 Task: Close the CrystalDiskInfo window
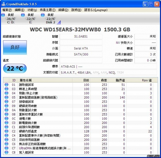coord(157,4)
